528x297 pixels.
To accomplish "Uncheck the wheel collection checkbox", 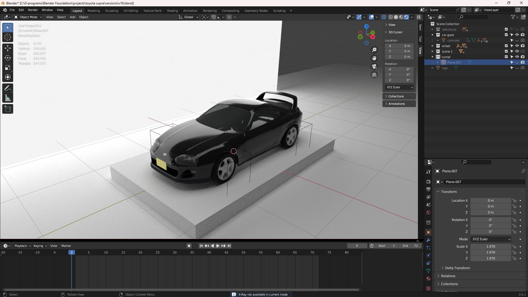I will click(x=506, y=46).
